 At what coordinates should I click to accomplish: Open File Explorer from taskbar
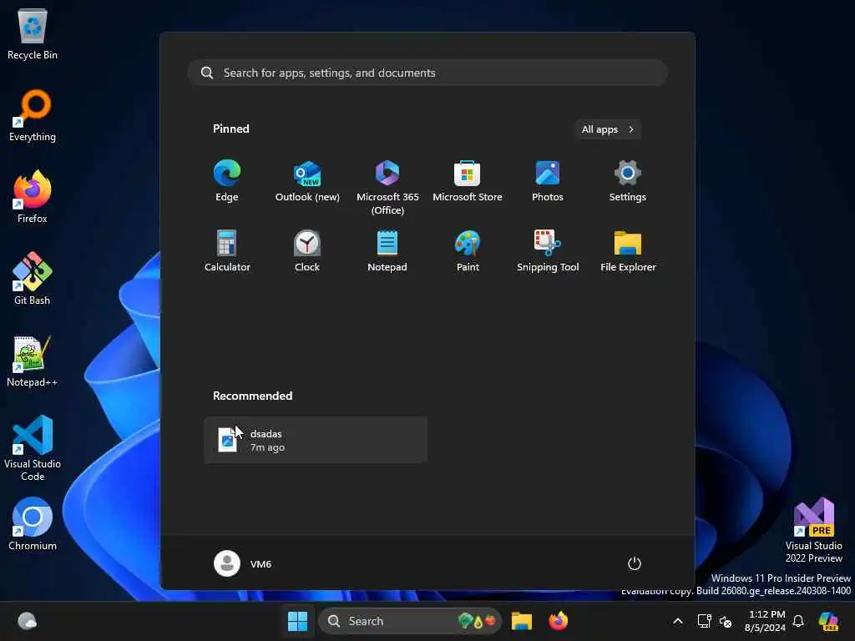pos(521,621)
